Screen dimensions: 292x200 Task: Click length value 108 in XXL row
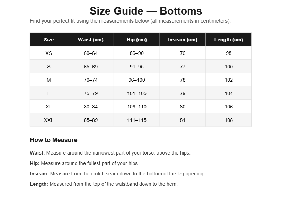(x=229, y=120)
